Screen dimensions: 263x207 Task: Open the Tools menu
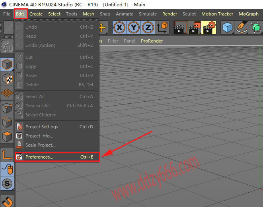(72, 14)
